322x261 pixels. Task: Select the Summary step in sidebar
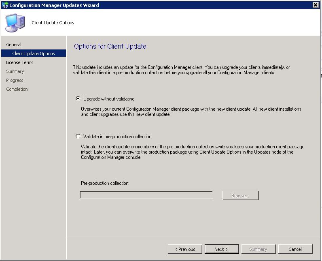point(15,71)
